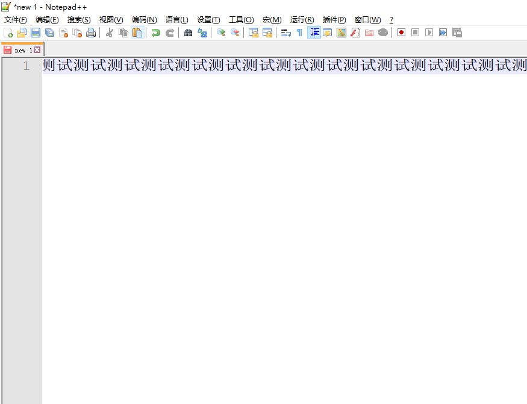Toggle the indent guide display

(x=314, y=33)
